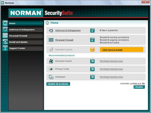Viewport: 151px width, 113px height.
Task: Go to Install and Update section
Action: point(26,42)
